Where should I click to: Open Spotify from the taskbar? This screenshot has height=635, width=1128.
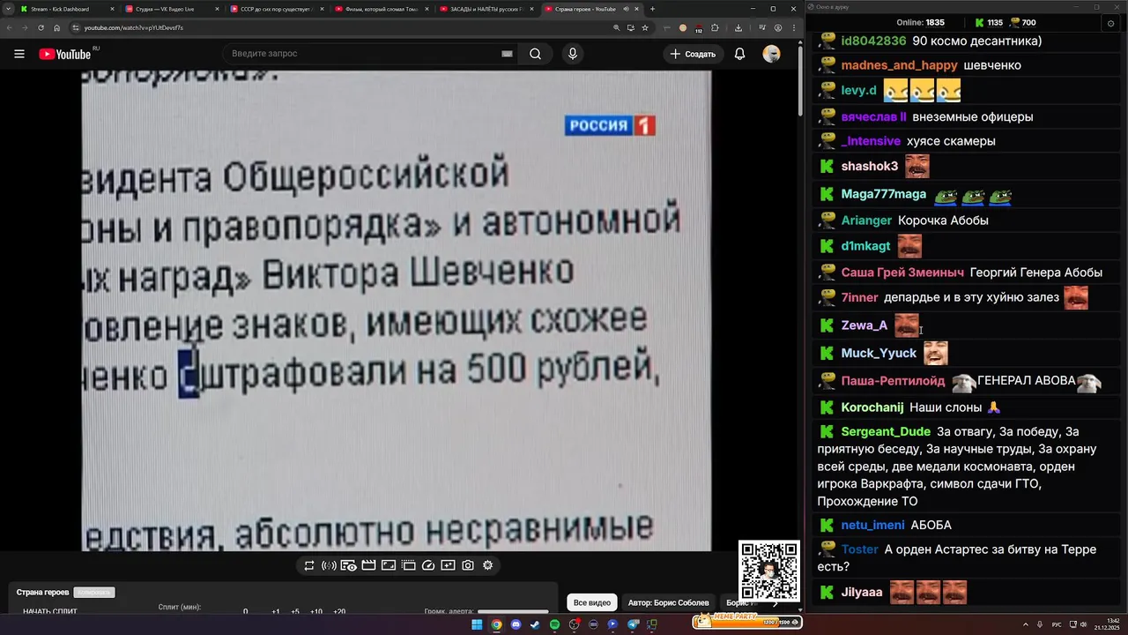[x=554, y=624]
